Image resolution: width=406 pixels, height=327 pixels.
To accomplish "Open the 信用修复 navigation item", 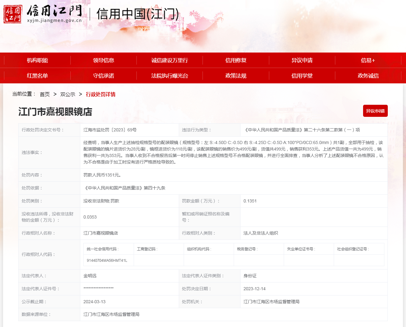I will tap(236, 60).
